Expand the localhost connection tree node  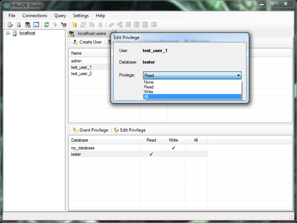click(8, 33)
